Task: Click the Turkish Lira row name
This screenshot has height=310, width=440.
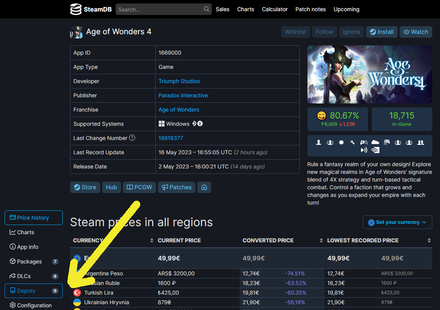Action: (x=99, y=293)
